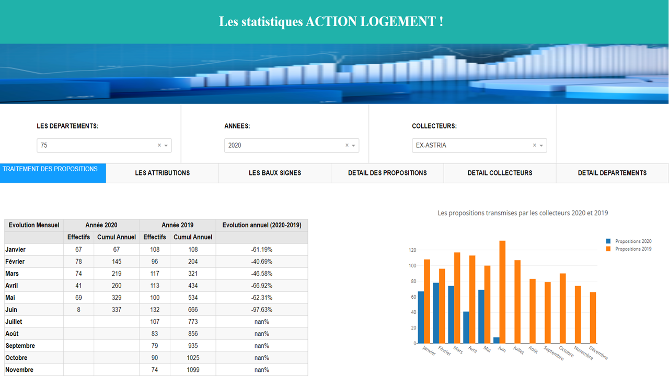Switch to the LES ATTRIBUTIONS tab
The width and height of the screenshot is (669, 376).
162,173
